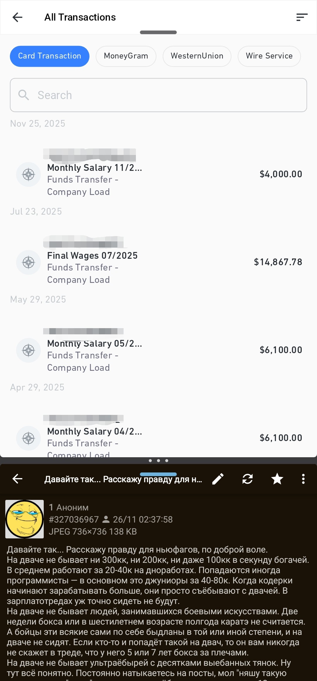The image size is (317, 681).
Task: Tap the pencil icon to write reply
Action: [x=218, y=479]
